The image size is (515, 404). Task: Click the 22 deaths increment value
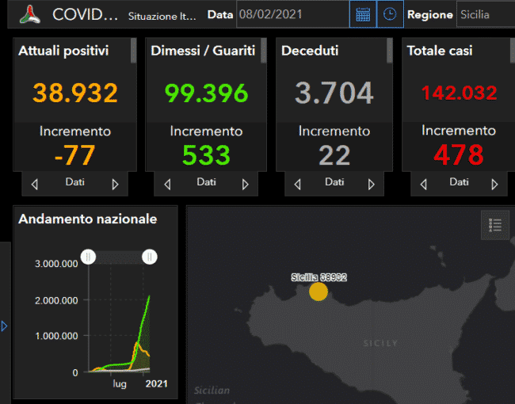click(334, 155)
